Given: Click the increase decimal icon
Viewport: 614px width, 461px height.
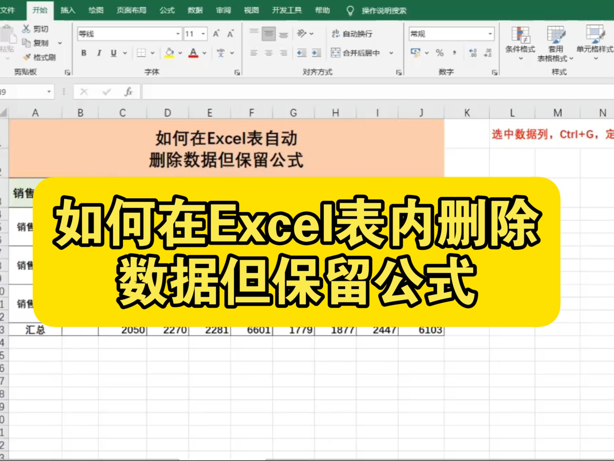Looking at the screenshot, I should [x=473, y=53].
